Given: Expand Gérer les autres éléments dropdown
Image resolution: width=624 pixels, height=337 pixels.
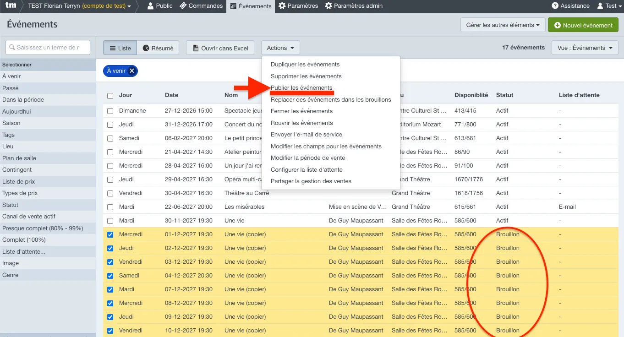Looking at the screenshot, I should [x=502, y=25].
